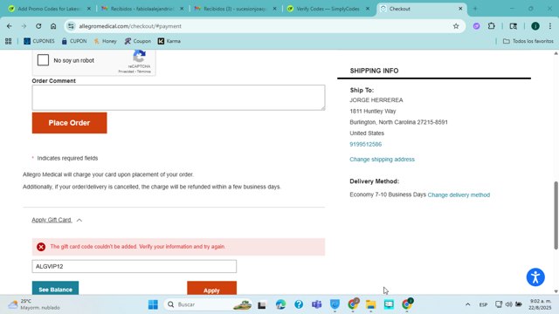Open File Explorer from the taskbar
559x314 pixels.
click(x=370, y=304)
